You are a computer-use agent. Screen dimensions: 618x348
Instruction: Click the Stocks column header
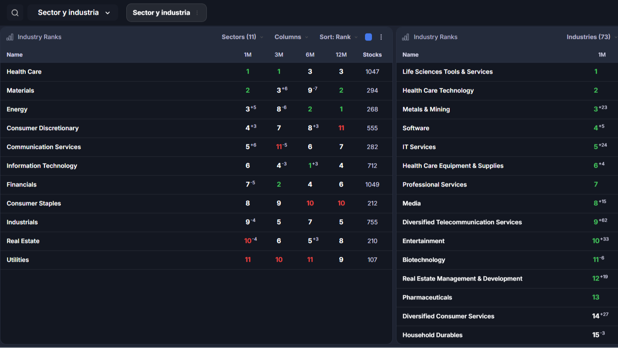[372, 55]
